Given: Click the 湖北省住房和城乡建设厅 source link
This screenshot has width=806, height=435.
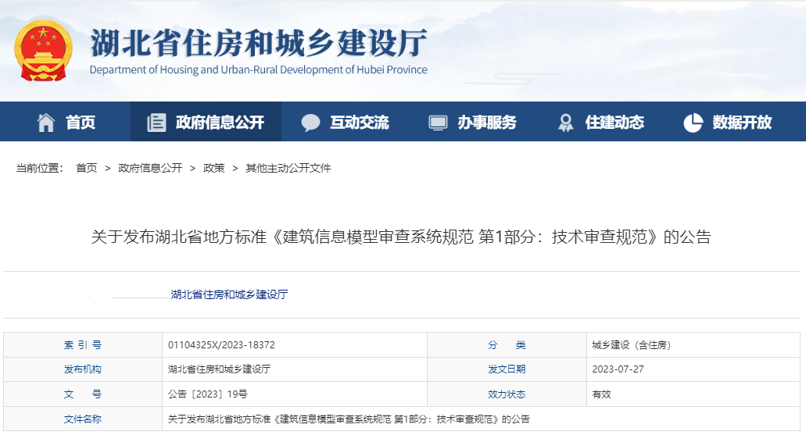Looking at the screenshot, I should pos(229,294).
